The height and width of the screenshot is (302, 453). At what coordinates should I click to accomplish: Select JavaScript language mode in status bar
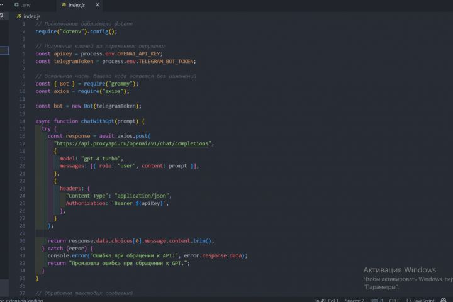[x=424, y=300]
